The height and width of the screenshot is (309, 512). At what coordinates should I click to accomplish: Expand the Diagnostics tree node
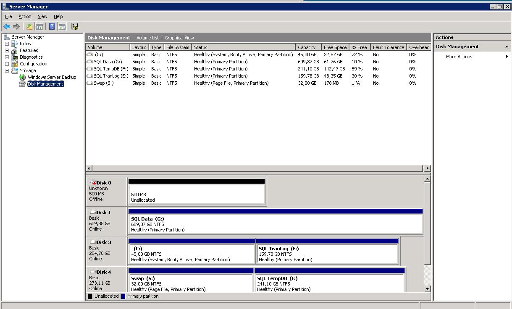[7, 57]
